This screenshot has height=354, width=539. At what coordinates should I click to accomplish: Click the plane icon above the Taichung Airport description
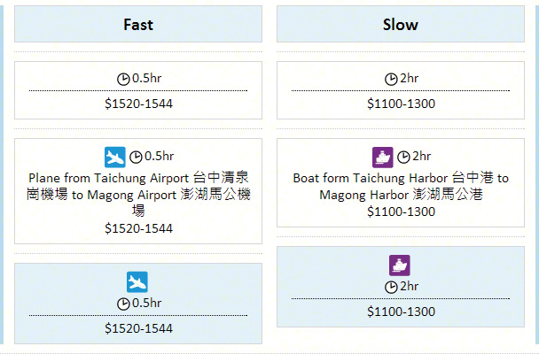[115, 157]
